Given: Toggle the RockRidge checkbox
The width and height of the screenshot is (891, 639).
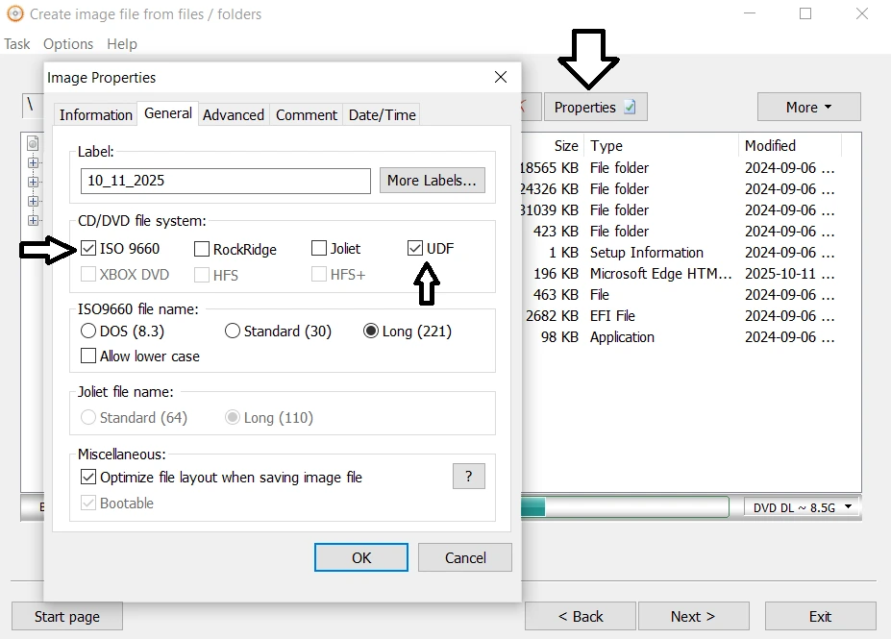Looking at the screenshot, I should [202, 249].
